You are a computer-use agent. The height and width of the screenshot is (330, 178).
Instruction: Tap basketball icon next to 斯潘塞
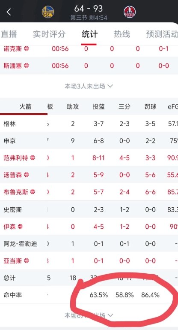[26, 66]
